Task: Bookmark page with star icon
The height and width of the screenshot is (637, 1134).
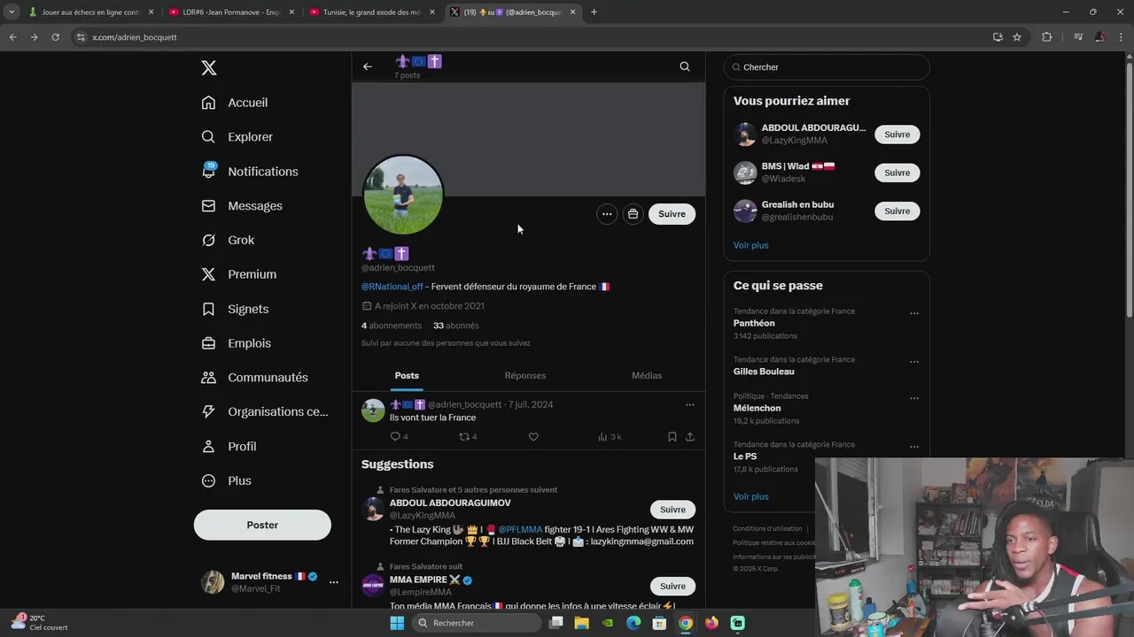Action: (x=1017, y=37)
